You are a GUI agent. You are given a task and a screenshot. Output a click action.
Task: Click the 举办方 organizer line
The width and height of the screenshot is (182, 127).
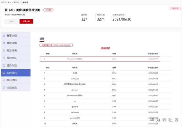point(15,15)
